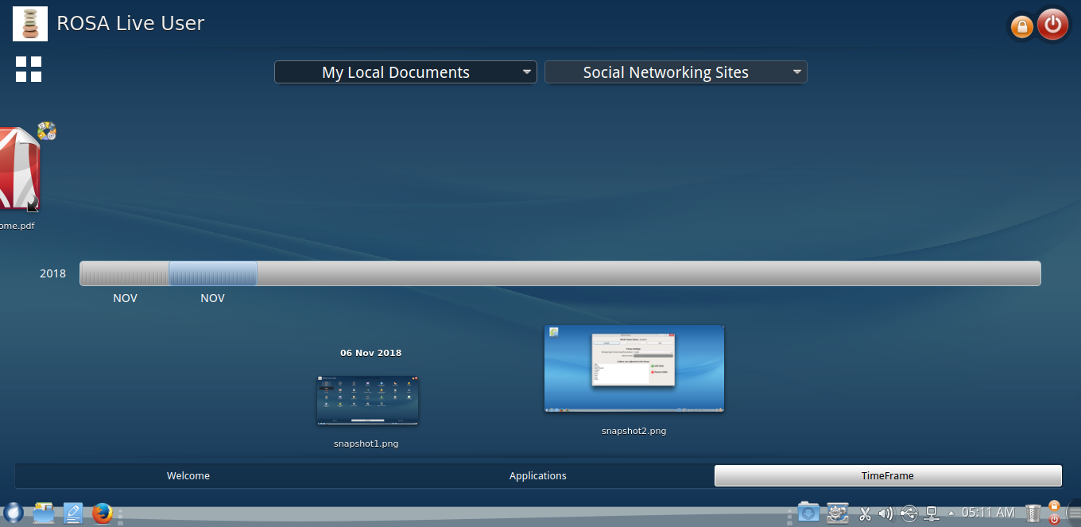Click the ROSA Live User avatar picture

click(x=30, y=24)
